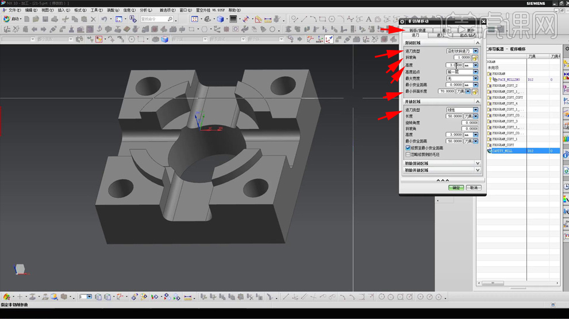569x319 pixels.
Task: Open the 插入 menu
Action: [x=64, y=10]
